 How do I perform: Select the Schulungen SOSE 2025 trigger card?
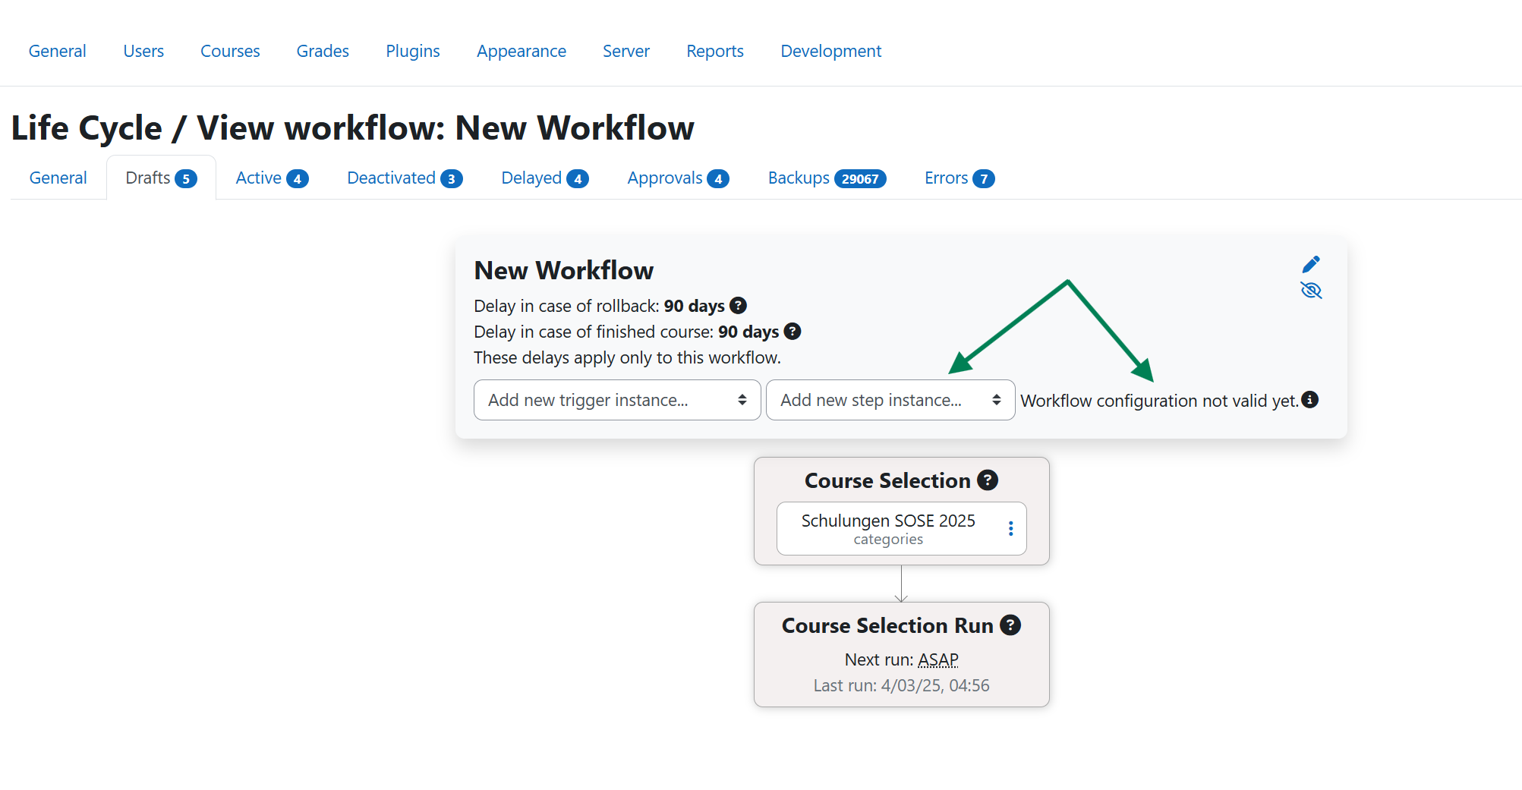point(887,529)
